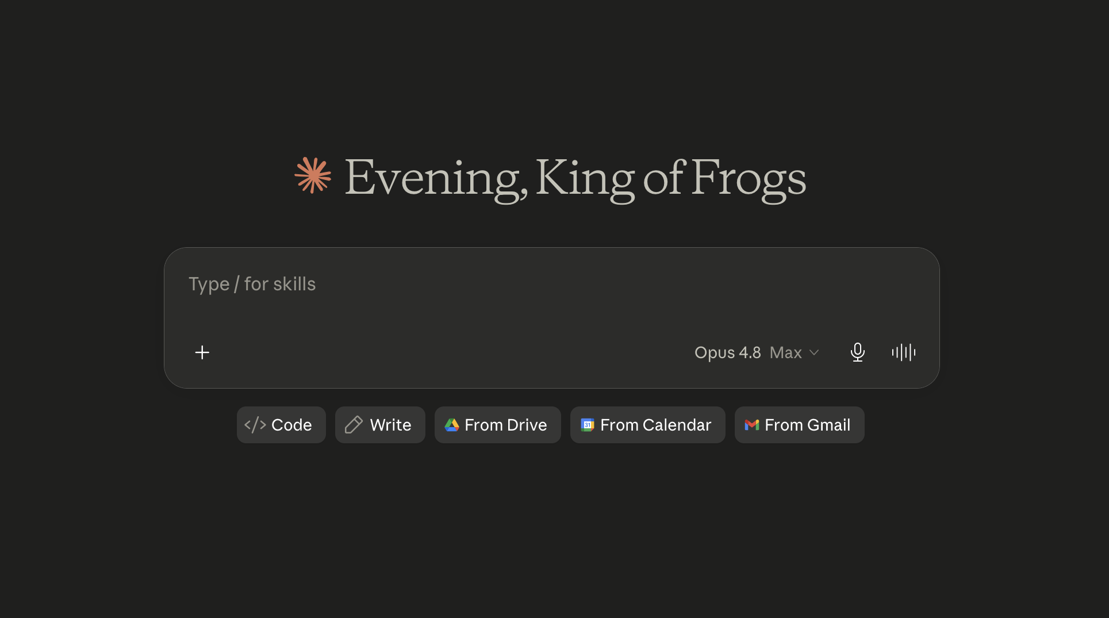The width and height of the screenshot is (1109, 618).
Task: Open the Opus 4.8 model selector
Action: point(728,352)
